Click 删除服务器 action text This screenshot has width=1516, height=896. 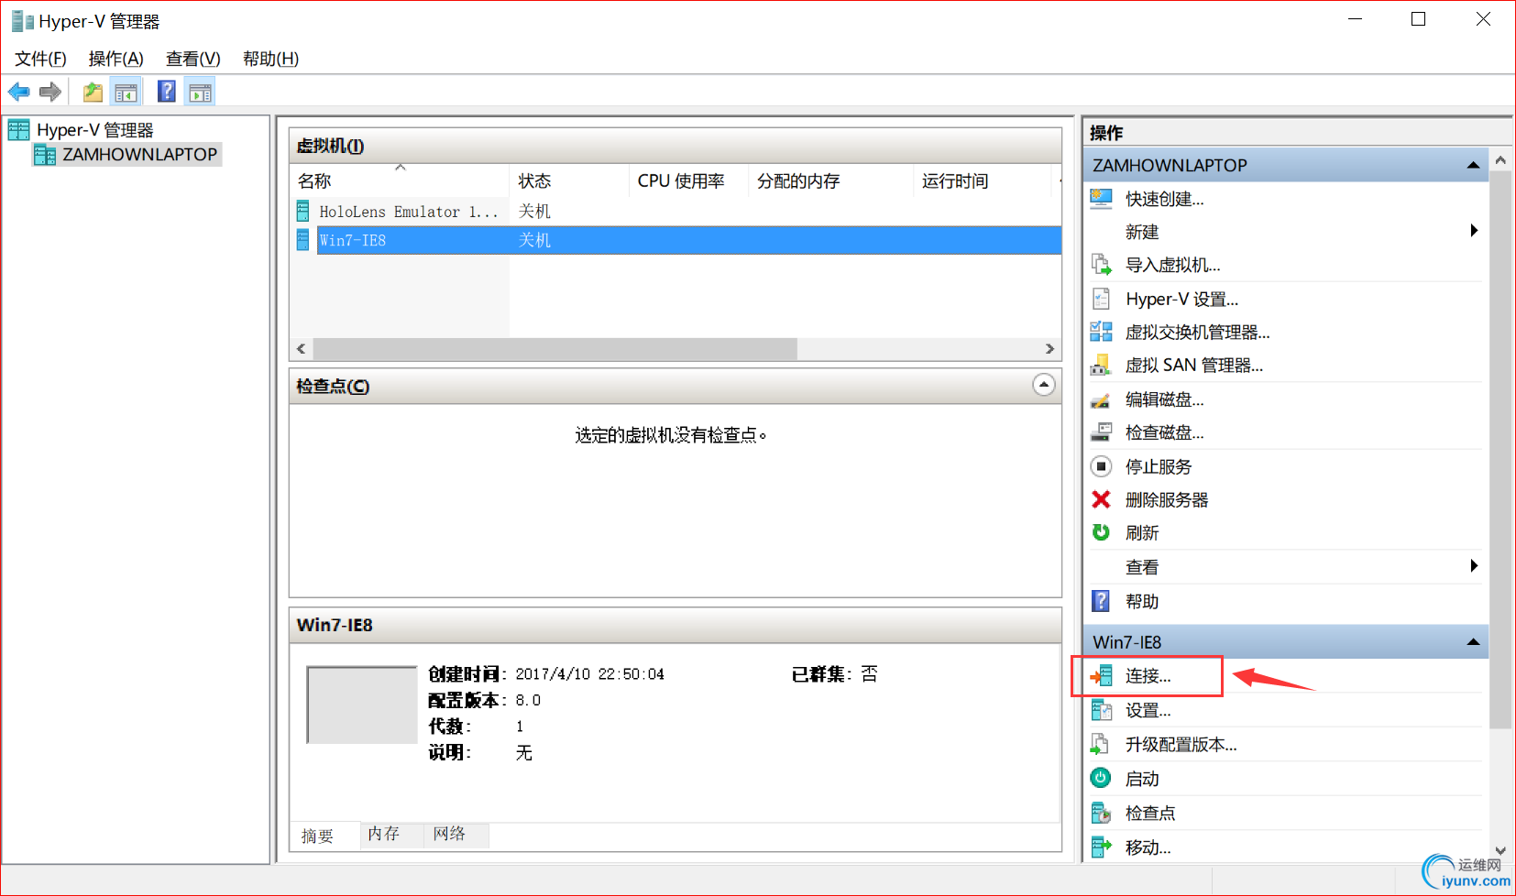pos(1167,499)
